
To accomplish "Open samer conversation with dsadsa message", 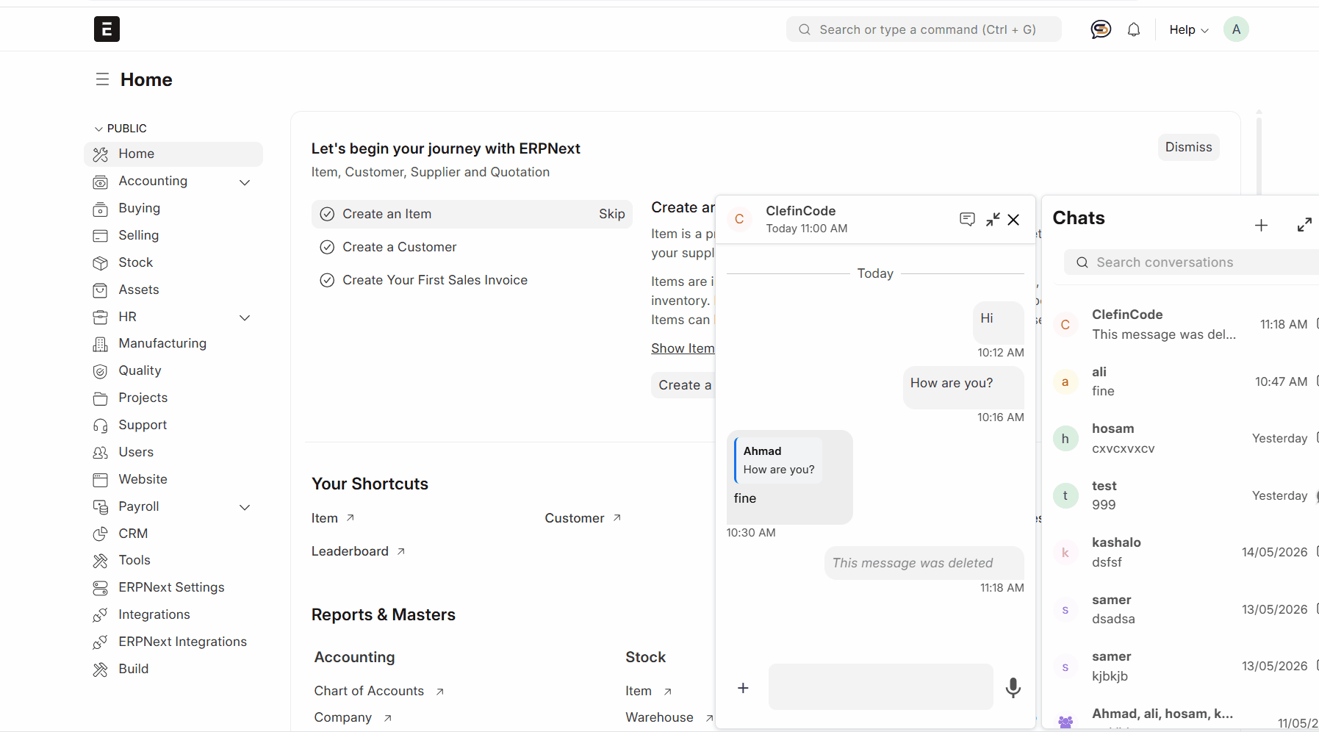I will 1184,610.
